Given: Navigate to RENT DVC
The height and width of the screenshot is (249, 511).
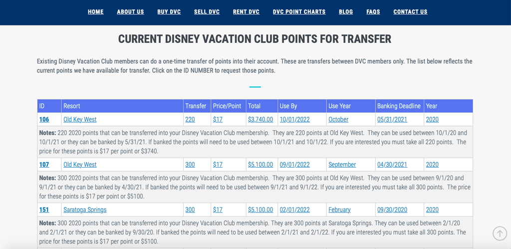Looking at the screenshot, I should pos(246,12).
